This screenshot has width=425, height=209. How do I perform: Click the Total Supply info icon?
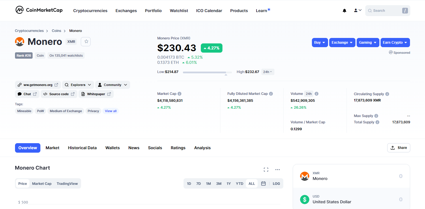[x=377, y=122]
